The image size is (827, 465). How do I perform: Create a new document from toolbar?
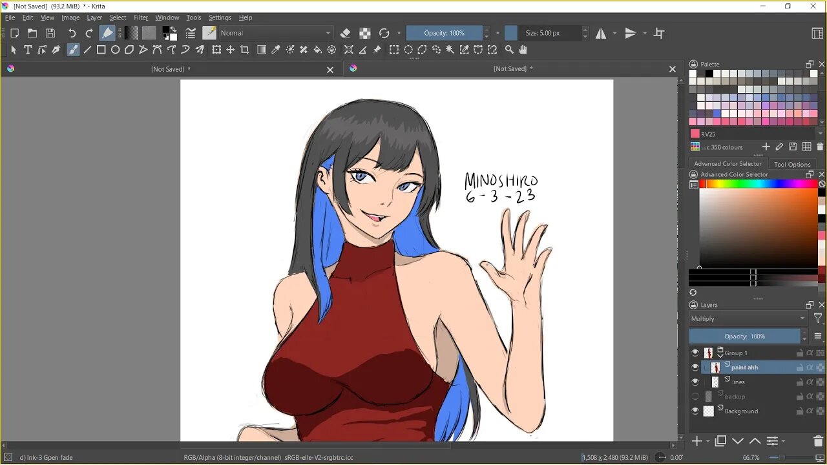click(14, 33)
